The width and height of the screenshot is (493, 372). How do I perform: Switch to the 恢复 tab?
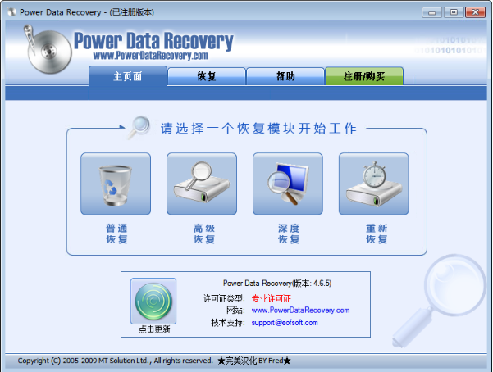[207, 76]
